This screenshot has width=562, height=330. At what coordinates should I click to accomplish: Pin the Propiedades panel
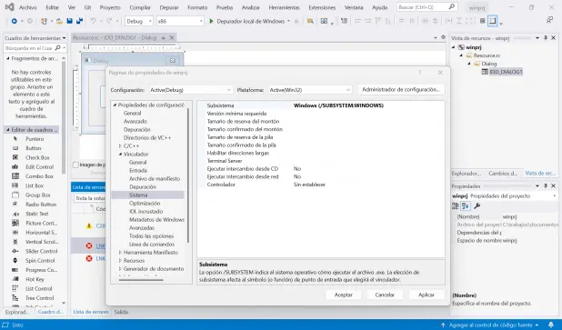[x=546, y=186]
